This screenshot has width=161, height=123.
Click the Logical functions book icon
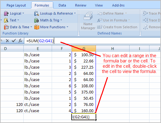coord(6,13)
